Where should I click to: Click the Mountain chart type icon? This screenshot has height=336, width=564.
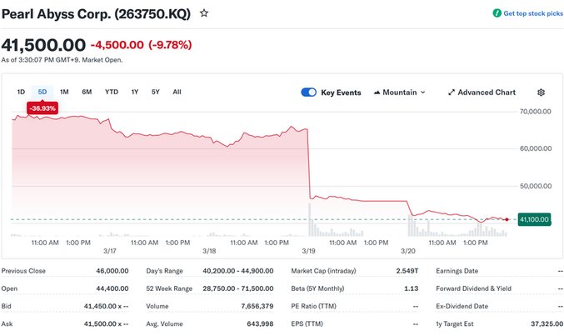point(377,93)
